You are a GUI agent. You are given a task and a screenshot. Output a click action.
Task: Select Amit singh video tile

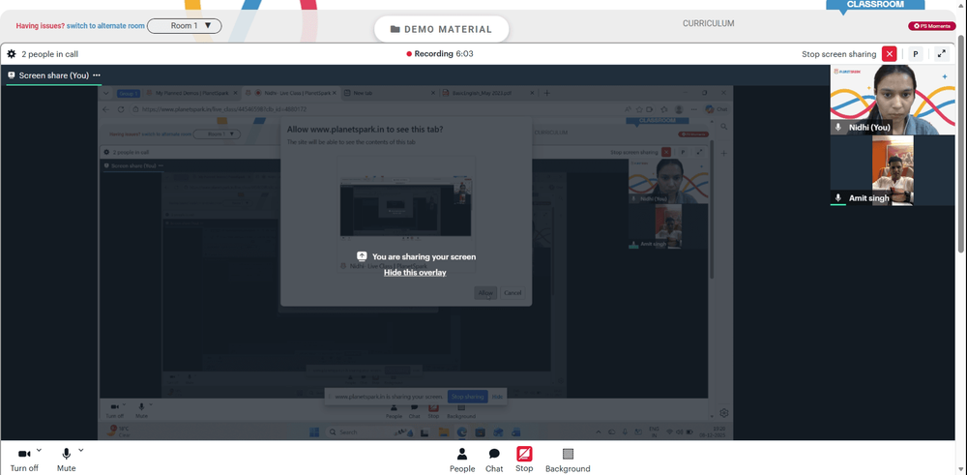click(893, 170)
